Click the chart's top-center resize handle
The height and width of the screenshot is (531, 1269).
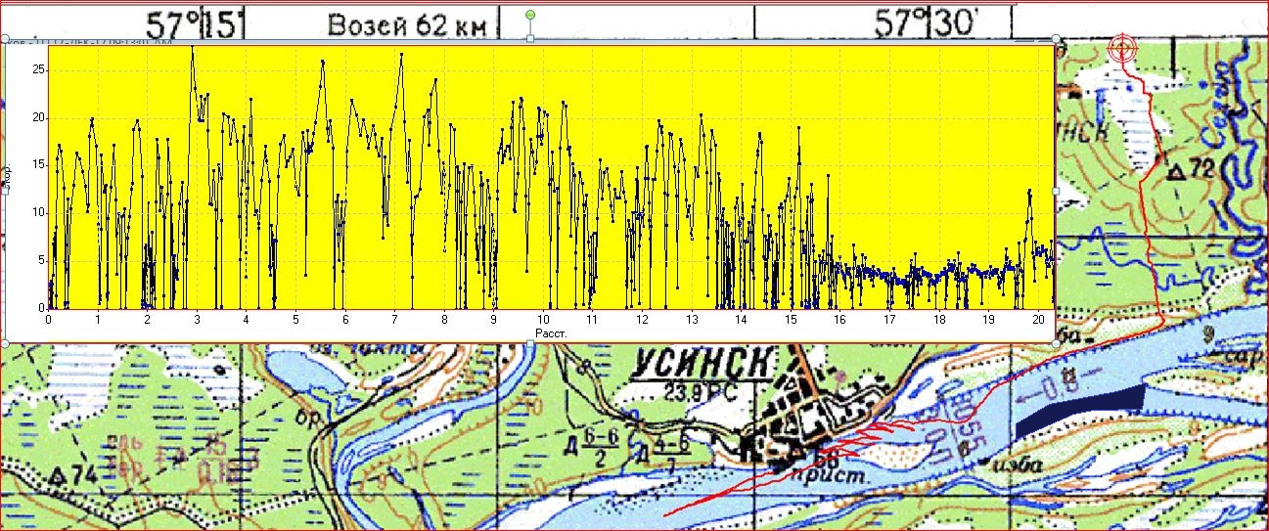(530, 39)
